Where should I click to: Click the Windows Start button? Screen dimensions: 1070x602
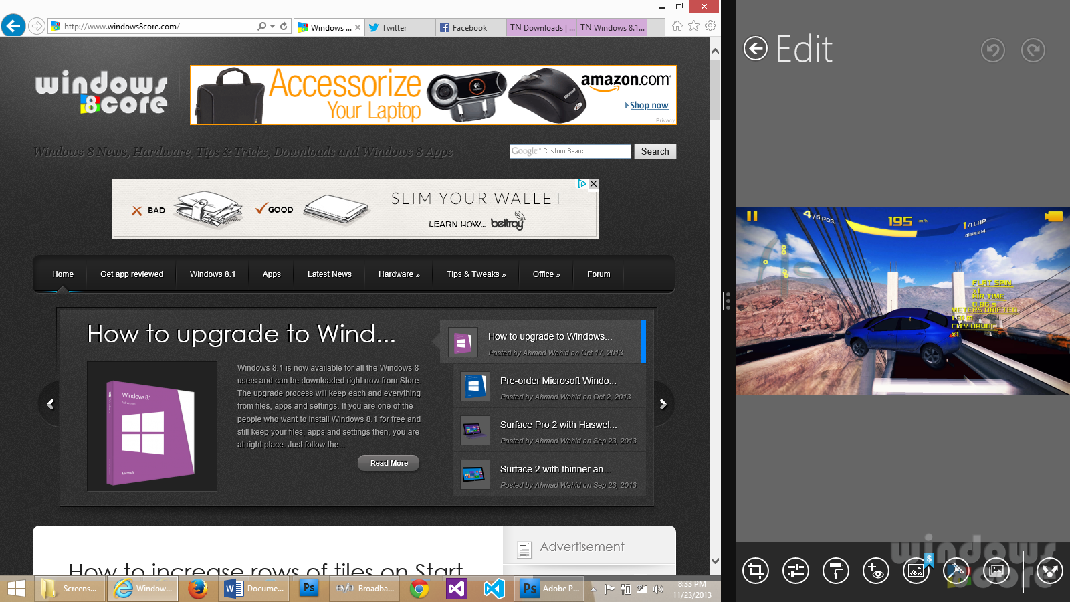tap(17, 589)
